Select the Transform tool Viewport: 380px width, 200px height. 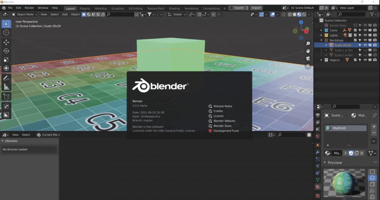(x=6, y=68)
